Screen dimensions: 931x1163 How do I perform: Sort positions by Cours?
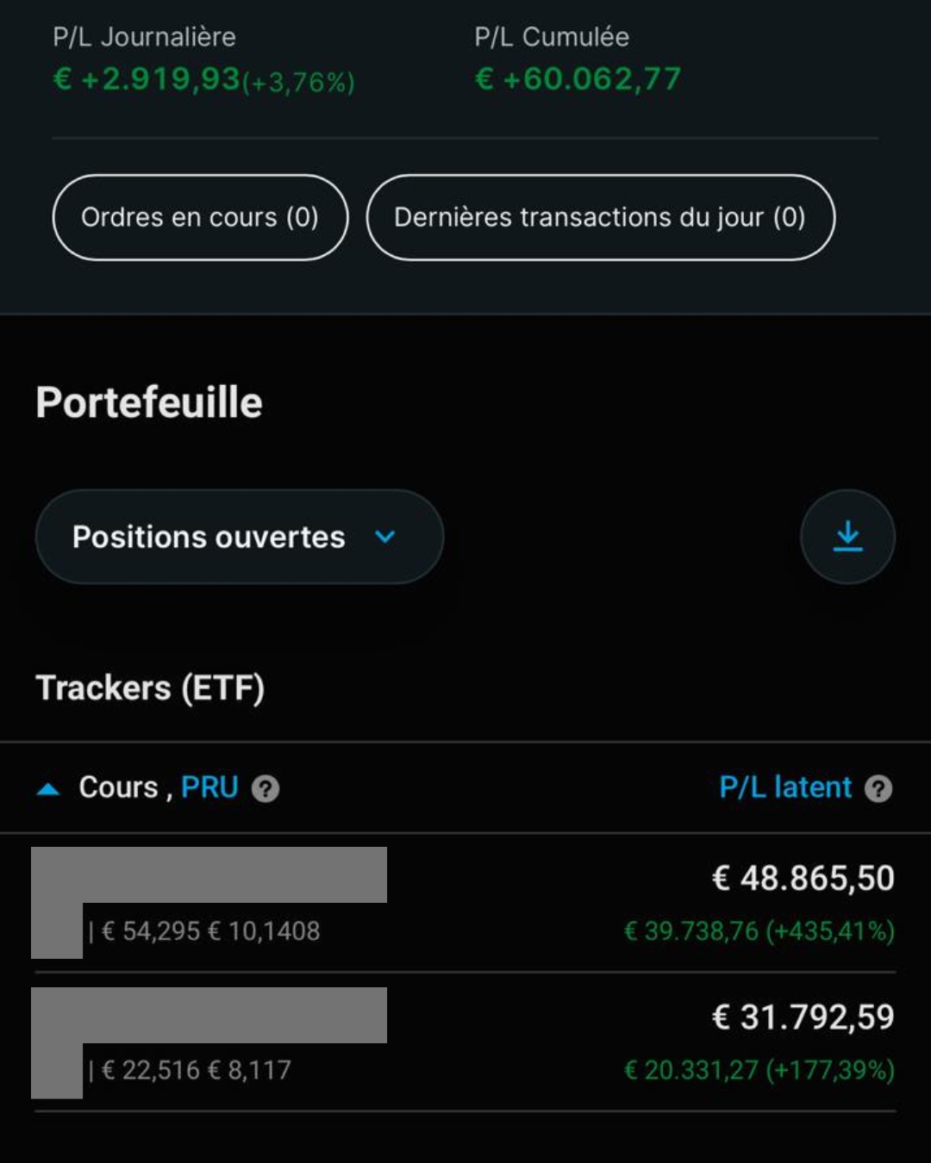118,787
